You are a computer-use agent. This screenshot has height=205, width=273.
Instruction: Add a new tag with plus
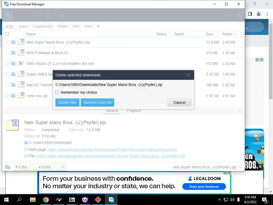point(98,26)
